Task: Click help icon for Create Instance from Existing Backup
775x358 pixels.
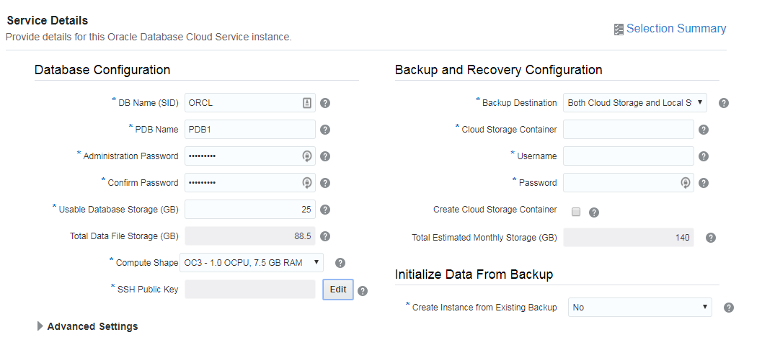Action: pyautogui.click(x=729, y=308)
